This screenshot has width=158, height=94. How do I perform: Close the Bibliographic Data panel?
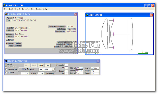(x=75, y=14)
